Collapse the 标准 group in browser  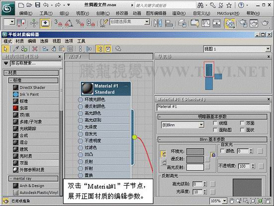(33, 80)
